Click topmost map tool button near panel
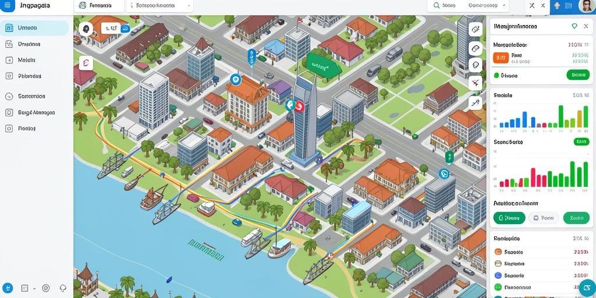This screenshot has height=298, width=596. (x=476, y=29)
